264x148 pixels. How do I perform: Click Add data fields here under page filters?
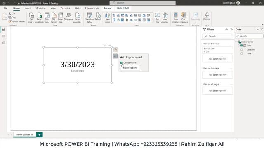pos(217,75)
